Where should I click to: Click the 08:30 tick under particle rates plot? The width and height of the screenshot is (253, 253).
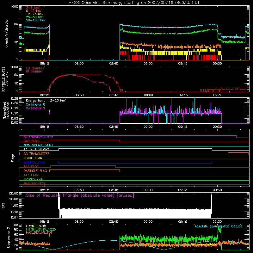point(79,95)
